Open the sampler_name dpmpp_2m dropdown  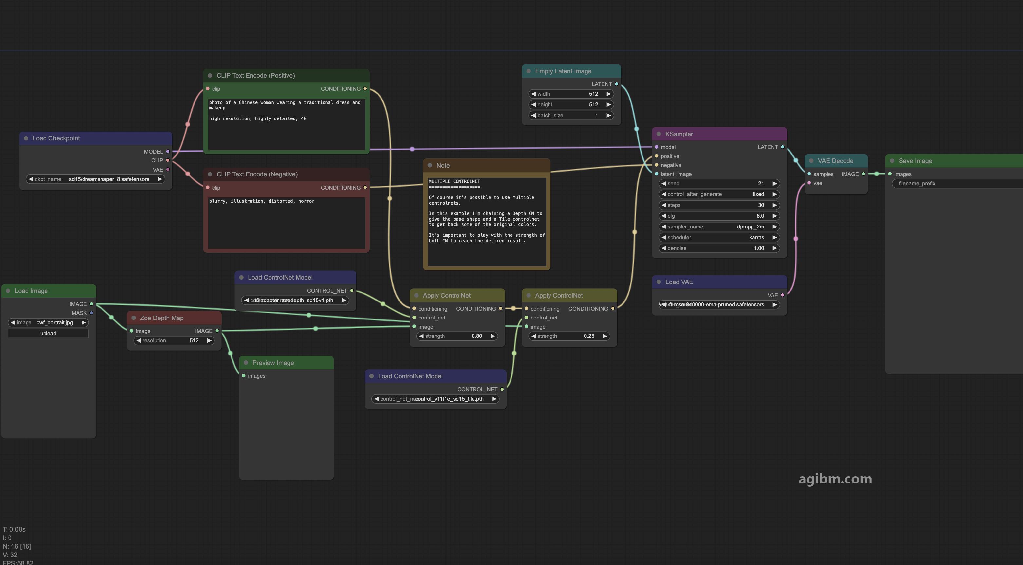coord(719,227)
